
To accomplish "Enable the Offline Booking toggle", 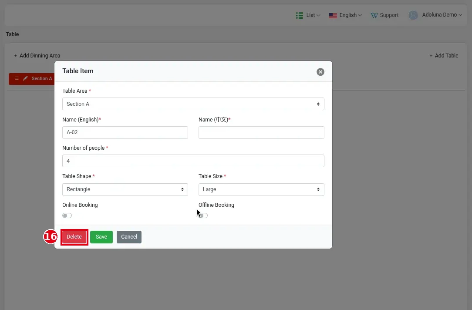I will tap(203, 216).
